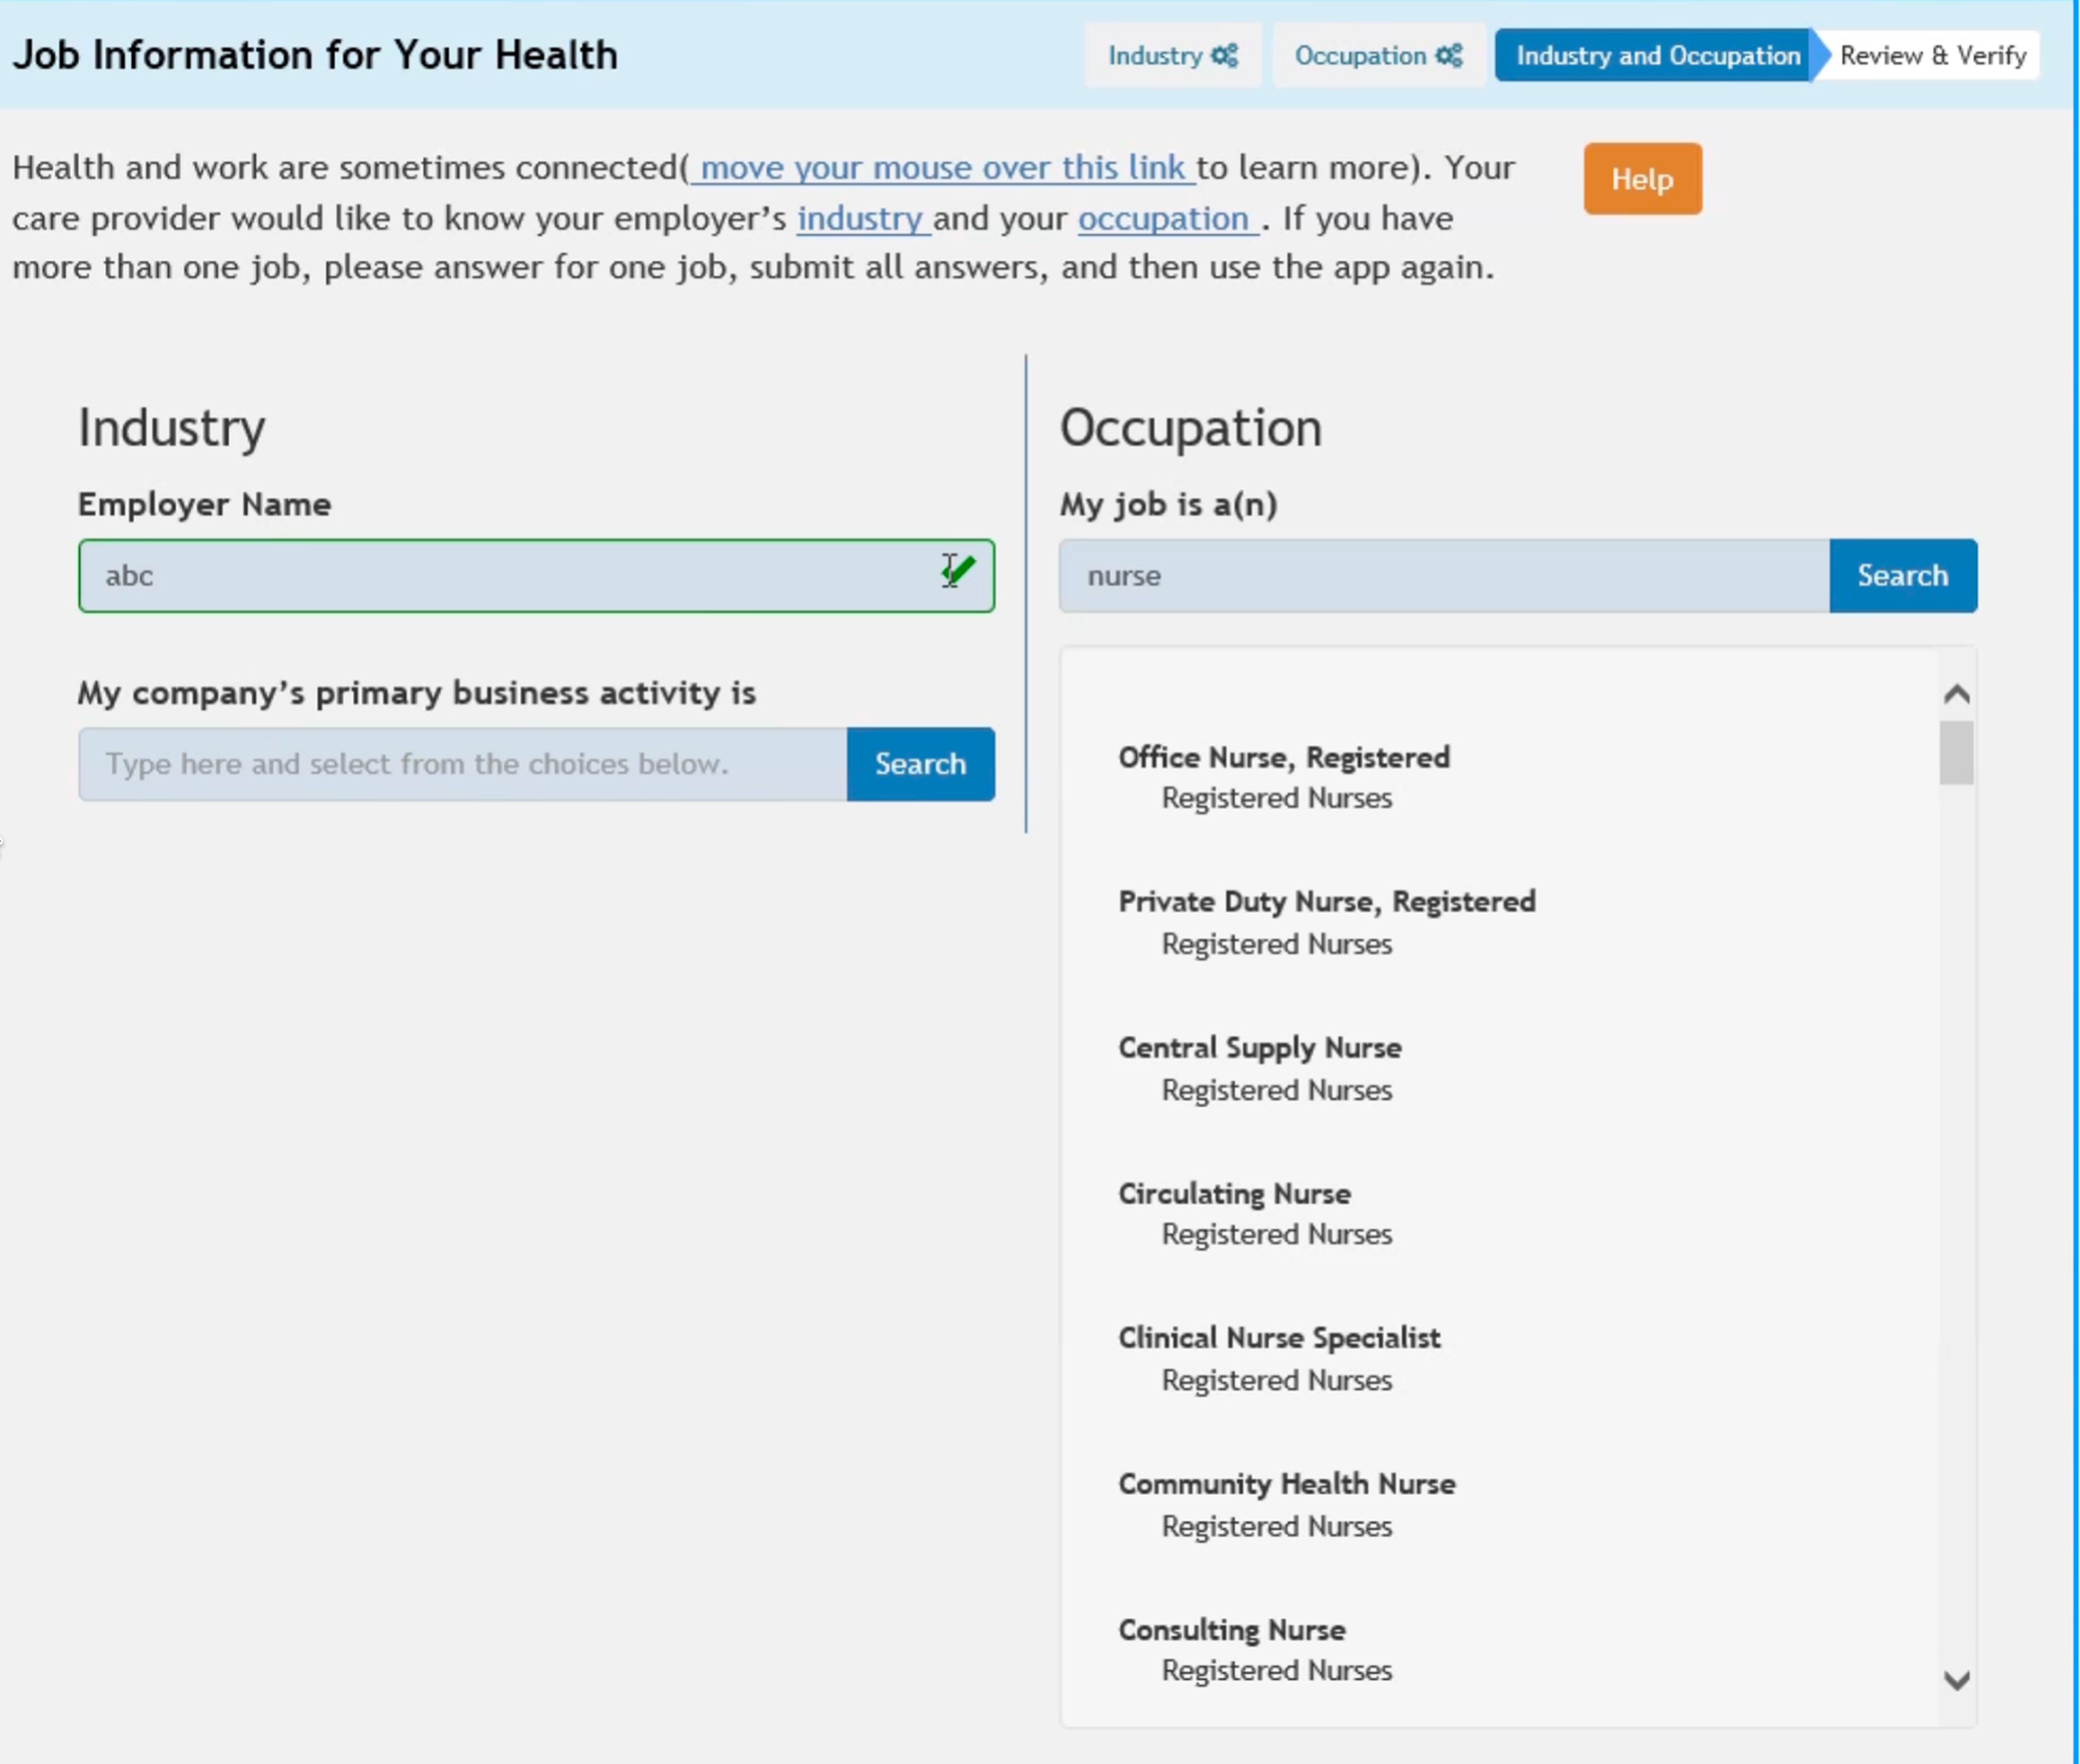
Task: Focus the Employer Name field containing abc
Action: (536, 576)
